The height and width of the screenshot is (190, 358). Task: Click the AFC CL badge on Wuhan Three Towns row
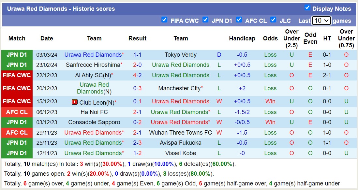coord(17,133)
